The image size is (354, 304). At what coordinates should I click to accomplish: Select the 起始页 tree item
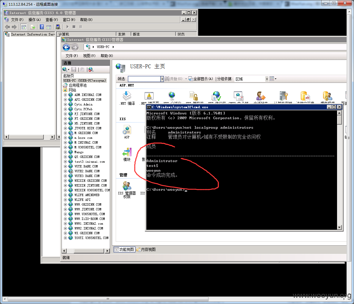tap(68, 76)
